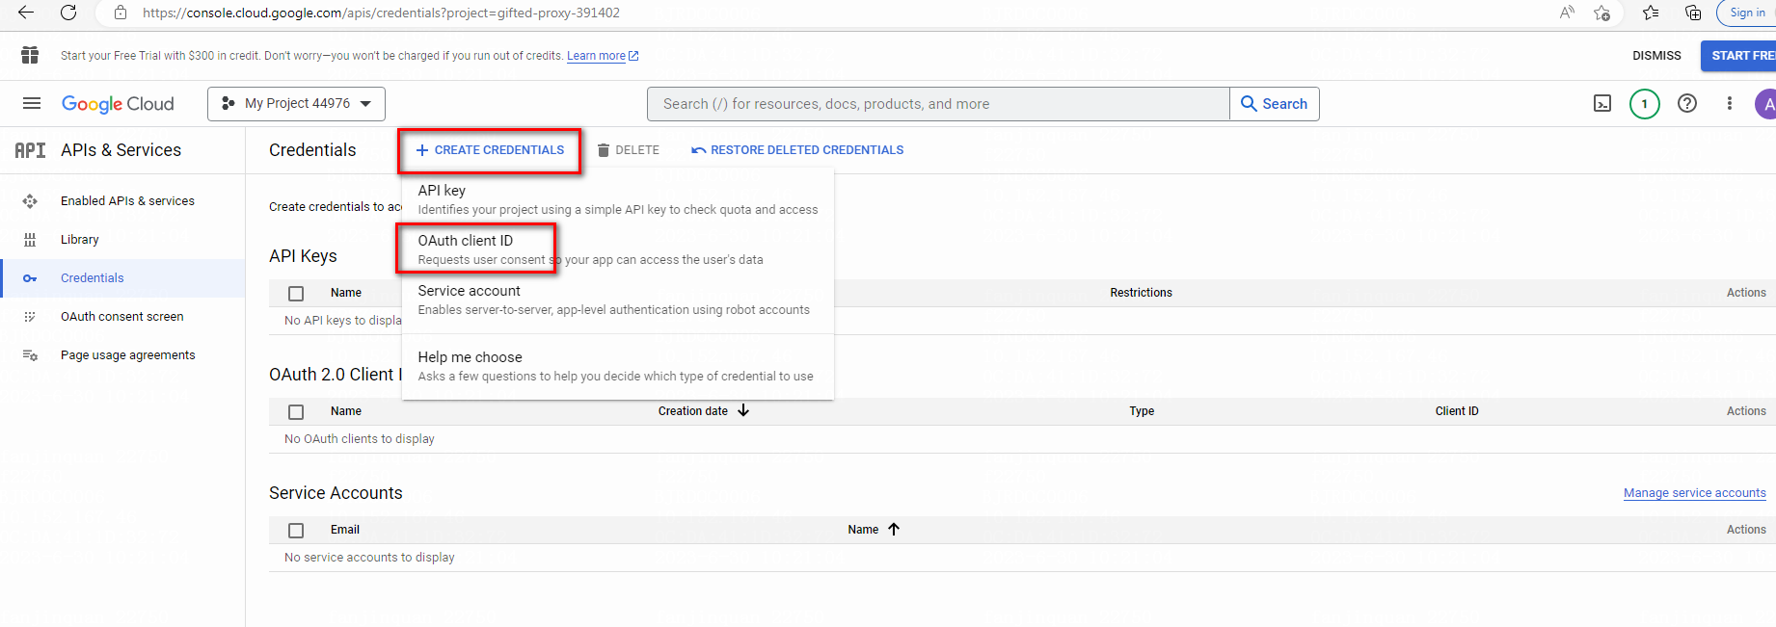Click the Restrictions column header in API Keys

[x=1141, y=293]
